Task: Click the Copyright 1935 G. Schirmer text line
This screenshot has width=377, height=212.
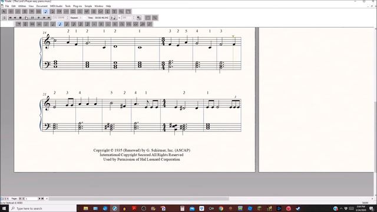Action: tap(141, 150)
